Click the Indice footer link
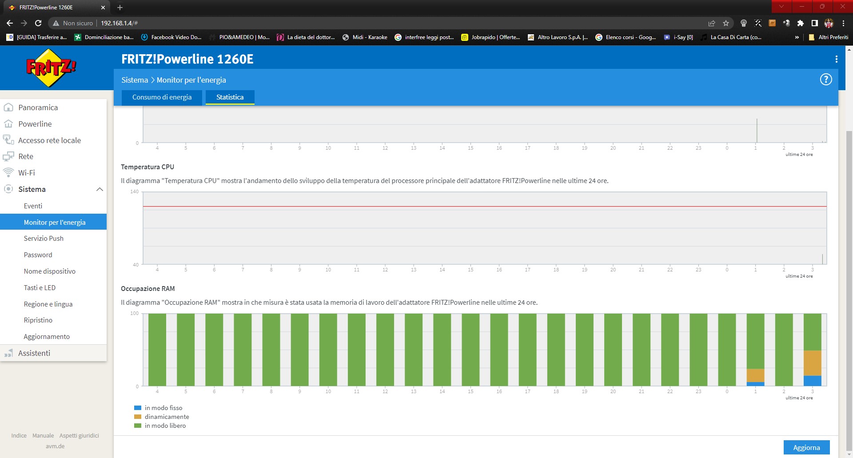The height and width of the screenshot is (458, 853). pyautogui.click(x=19, y=436)
